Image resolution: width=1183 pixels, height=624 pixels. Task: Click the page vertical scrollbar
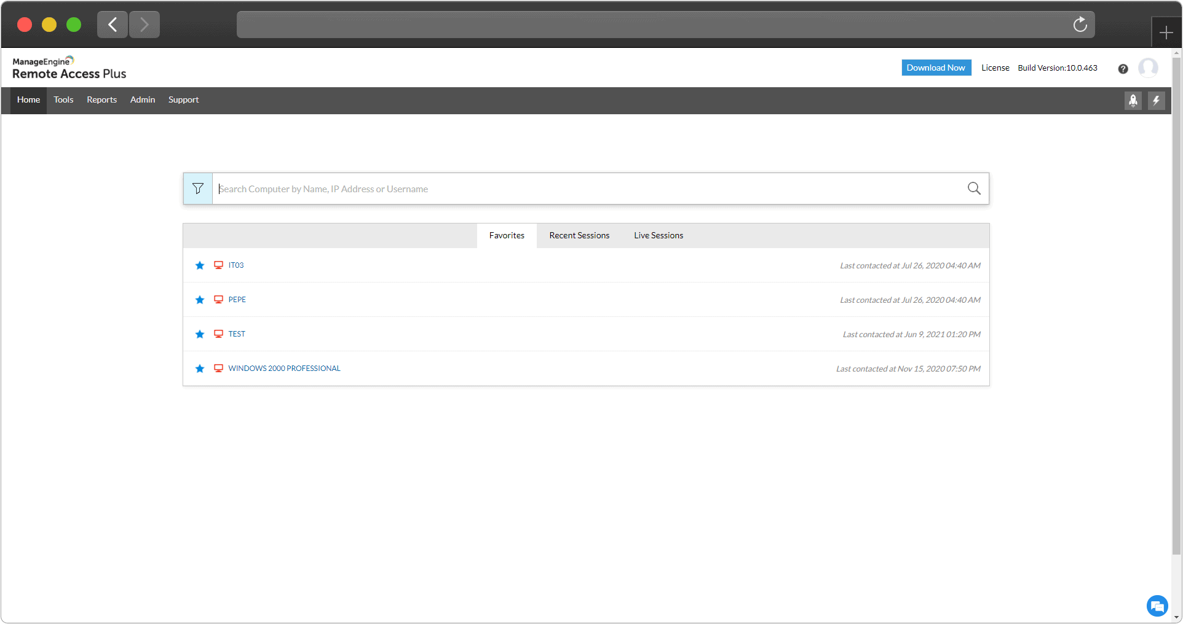1176,307
